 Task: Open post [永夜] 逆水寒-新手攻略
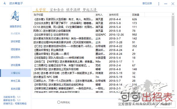pyautogui.click(x=63, y=73)
